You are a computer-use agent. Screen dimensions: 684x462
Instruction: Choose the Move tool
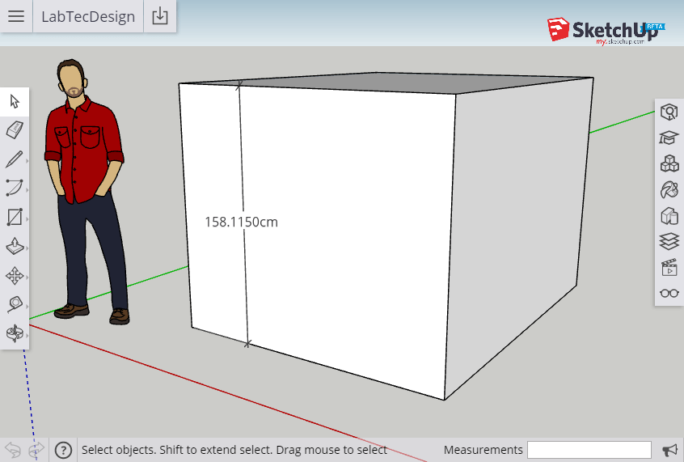[15, 276]
